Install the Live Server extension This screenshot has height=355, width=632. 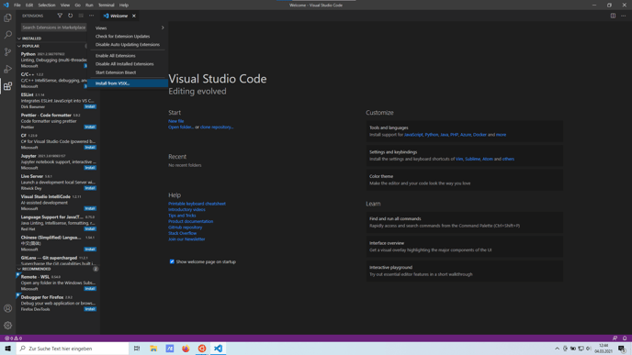pyautogui.click(x=90, y=188)
